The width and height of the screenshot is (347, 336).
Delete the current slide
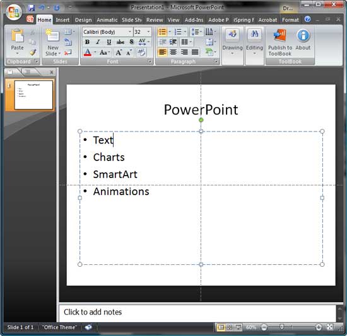(x=68, y=52)
